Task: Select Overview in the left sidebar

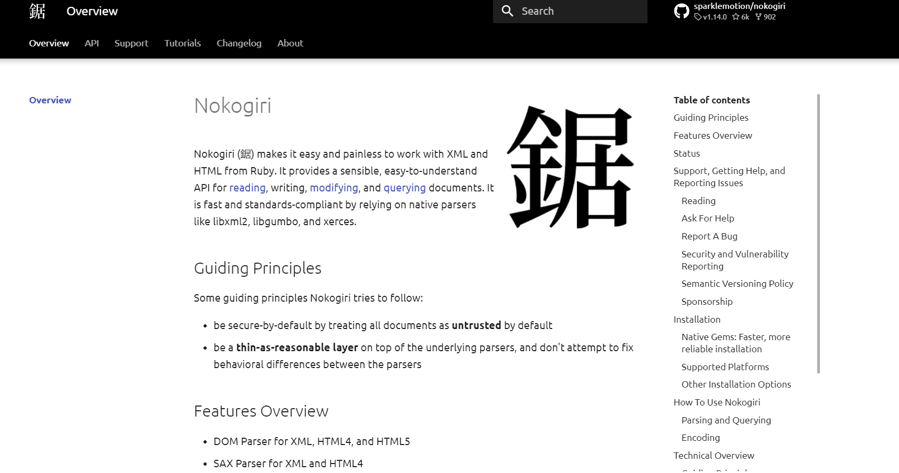Action: [50, 100]
